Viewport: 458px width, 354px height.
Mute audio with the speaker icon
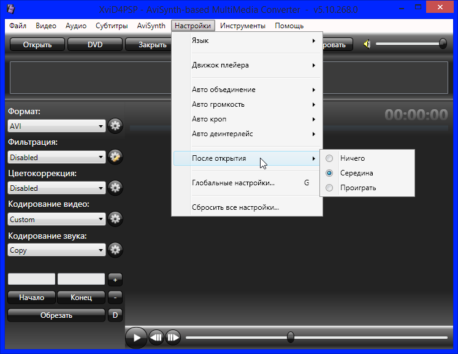tap(367, 44)
